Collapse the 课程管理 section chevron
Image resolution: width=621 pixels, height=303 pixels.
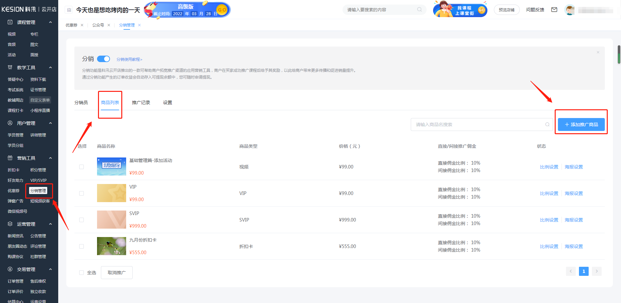click(x=50, y=22)
